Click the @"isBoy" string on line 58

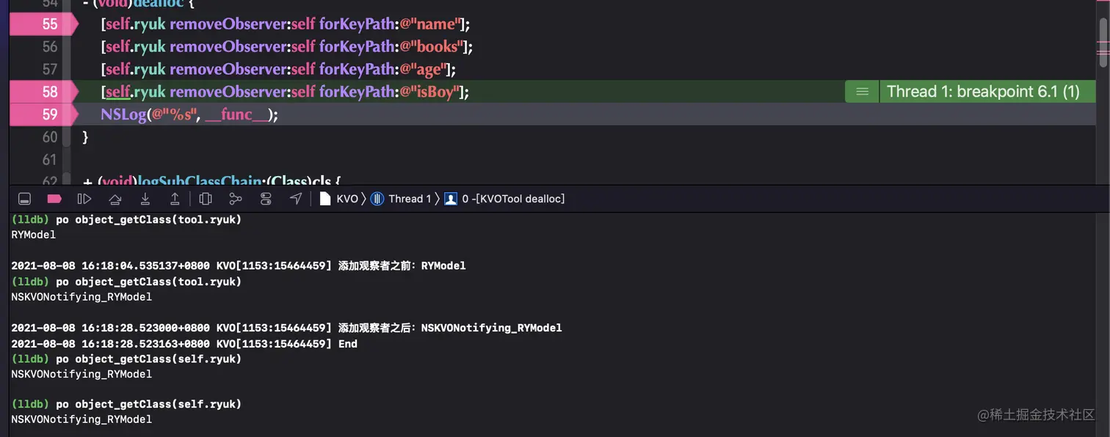429,92
